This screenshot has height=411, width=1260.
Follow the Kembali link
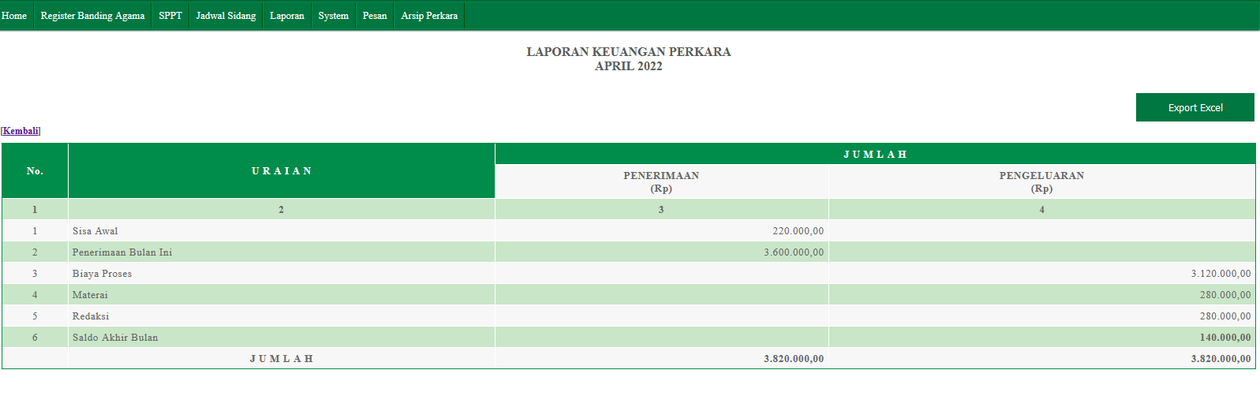click(21, 131)
